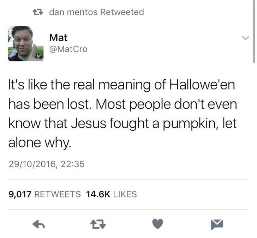257x238 pixels.
Task: Share the tweet via the envelope message icon
Action: [x=217, y=224]
